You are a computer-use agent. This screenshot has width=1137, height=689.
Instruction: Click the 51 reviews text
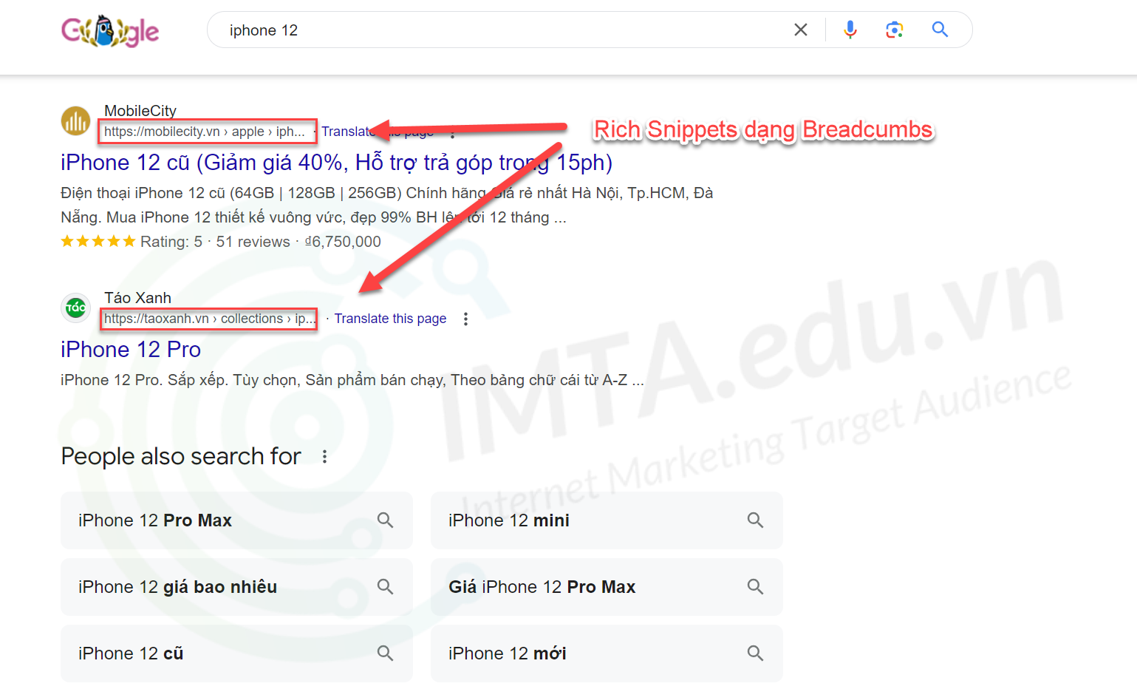tap(253, 242)
